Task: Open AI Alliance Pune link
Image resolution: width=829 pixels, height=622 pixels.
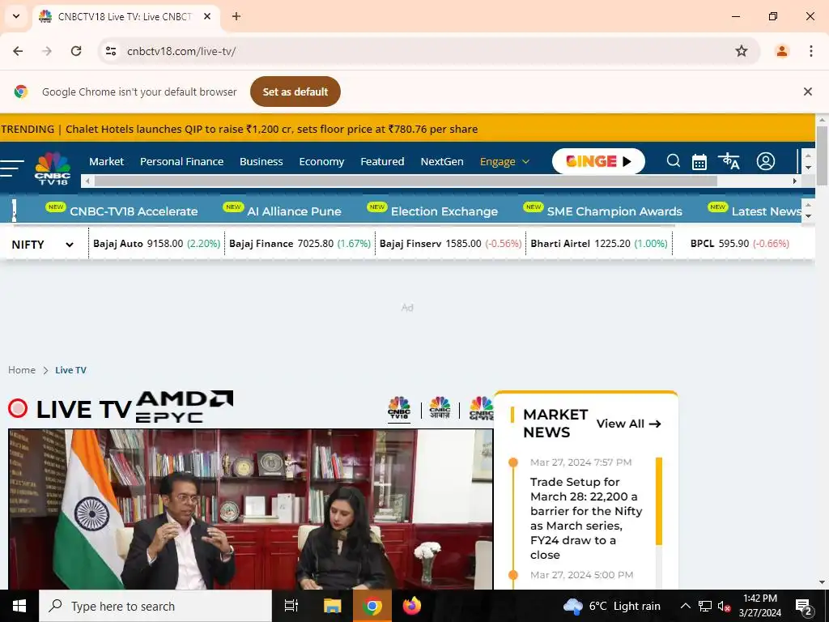Action: [294, 211]
